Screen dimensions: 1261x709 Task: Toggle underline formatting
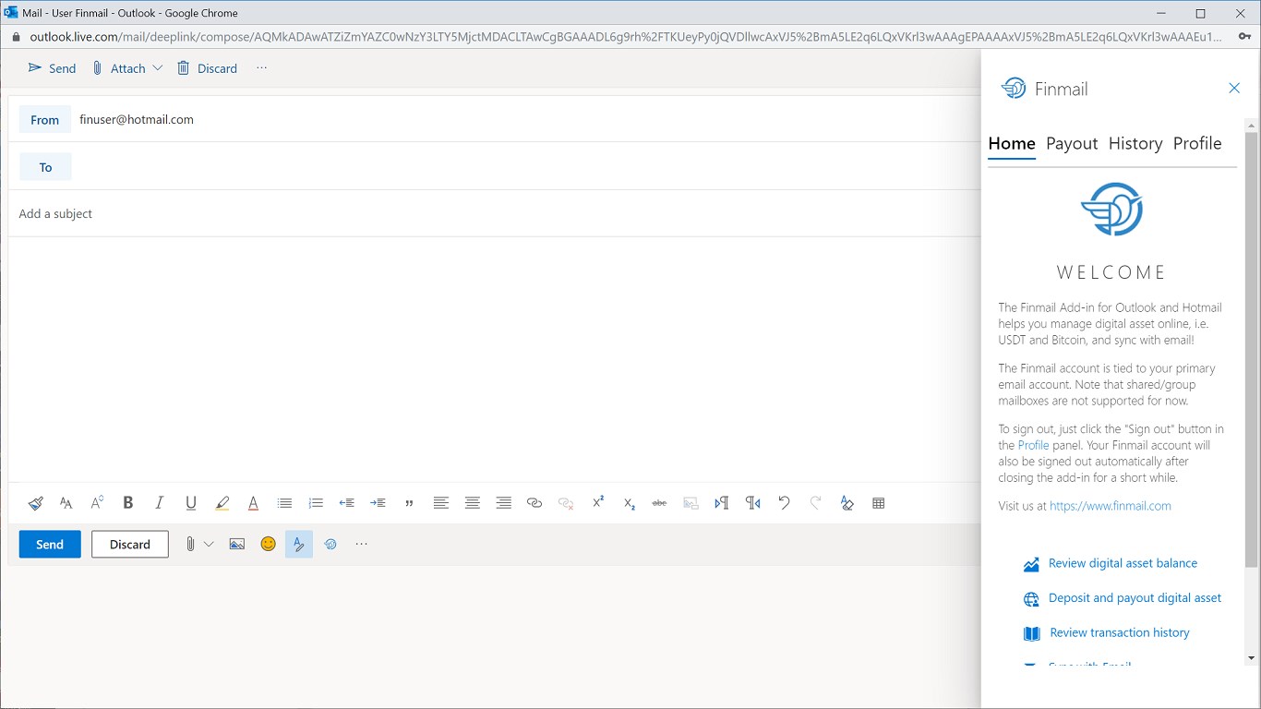[191, 503]
